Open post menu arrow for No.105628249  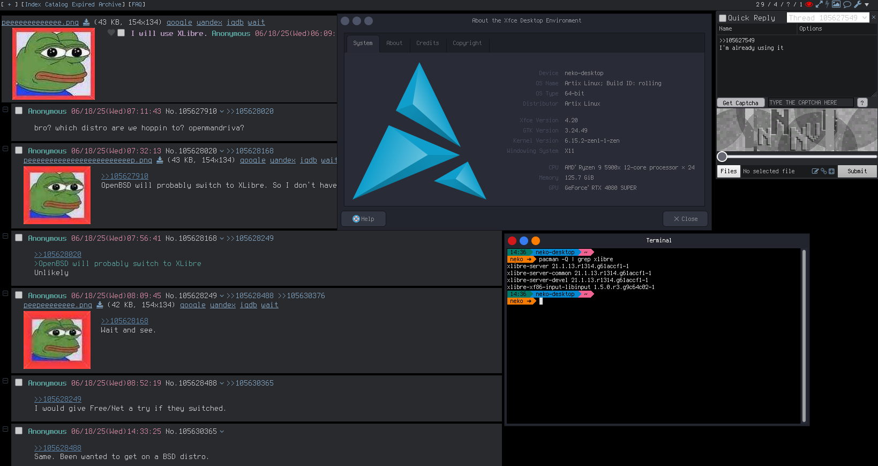pyautogui.click(x=222, y=296)
